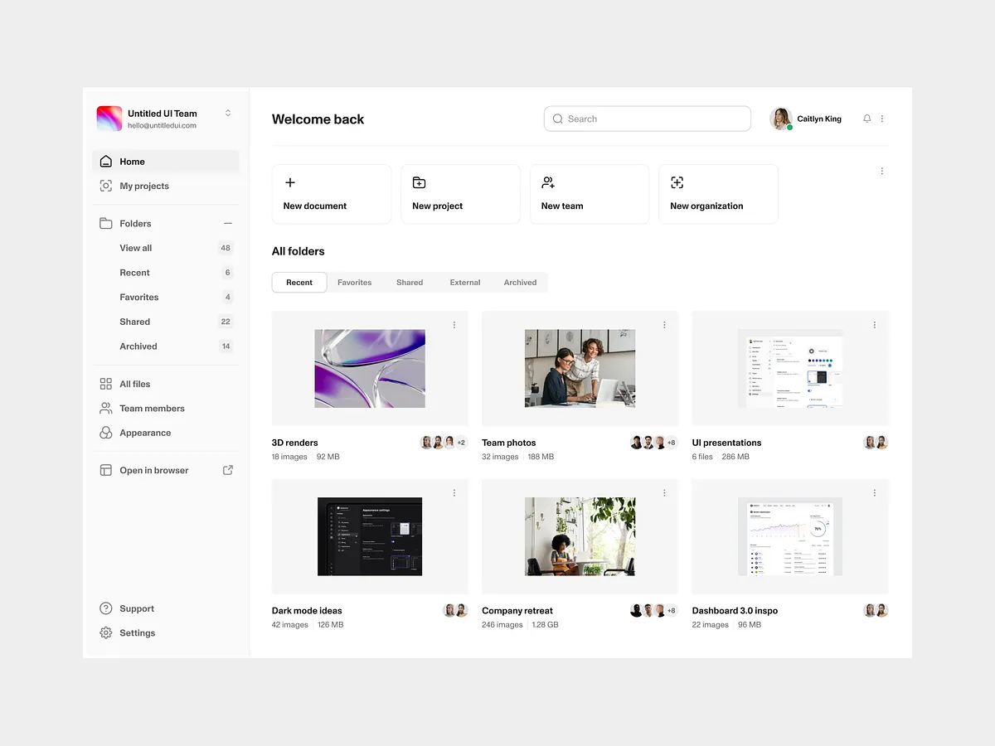Open the Untitled UI Team workspace switcher
995x746 pixels.
tap(227, 114)
